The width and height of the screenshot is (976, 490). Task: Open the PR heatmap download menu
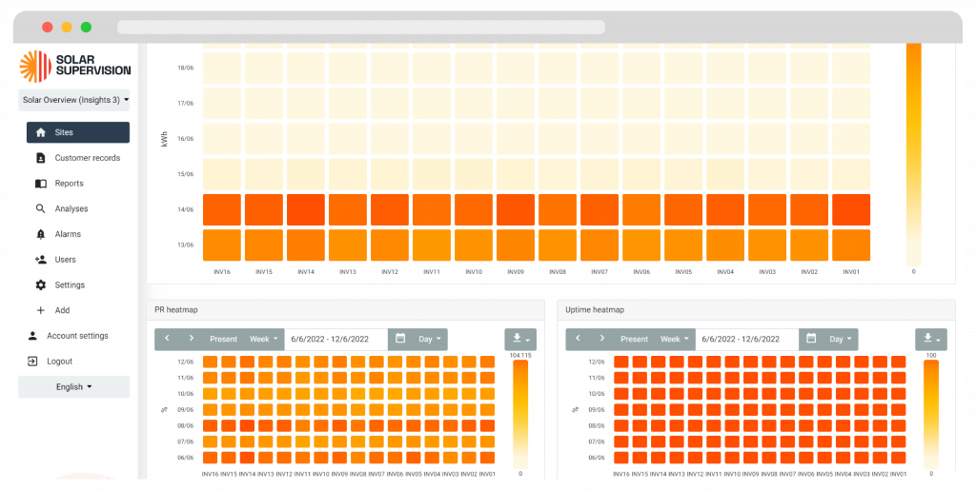point(520,339)
